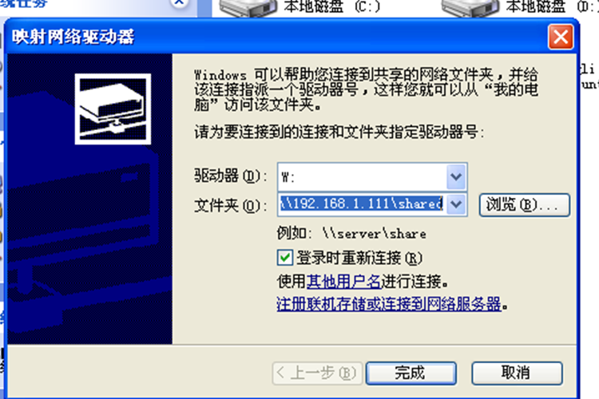599x399 pixels.
Task: Toggle the 登录时重新连接 checkbox
Action: click(285, 258)
